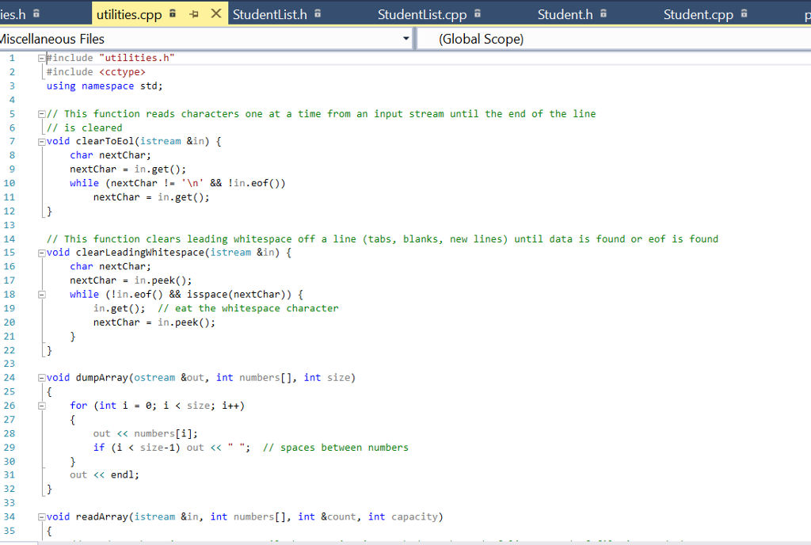Click the lock icon on Student.h tab

coord(602,11)
